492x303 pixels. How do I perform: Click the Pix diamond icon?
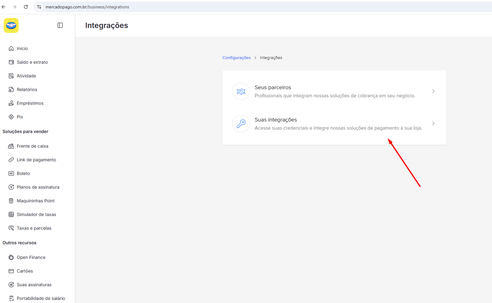point(11,117)
